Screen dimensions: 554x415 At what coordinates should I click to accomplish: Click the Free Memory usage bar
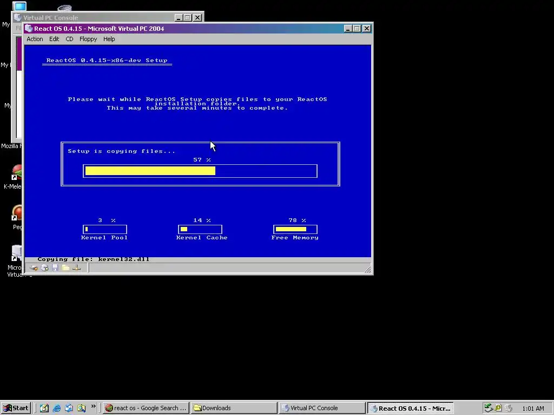coord(295,229)
